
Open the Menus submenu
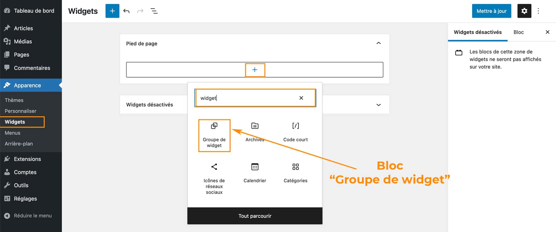coord(13,133)
